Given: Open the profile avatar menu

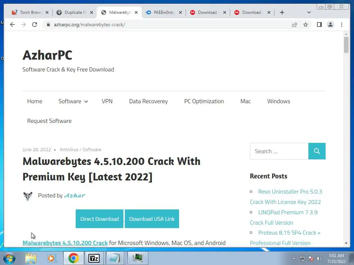Looking at the screenshot, I should (x=330, y=24).
